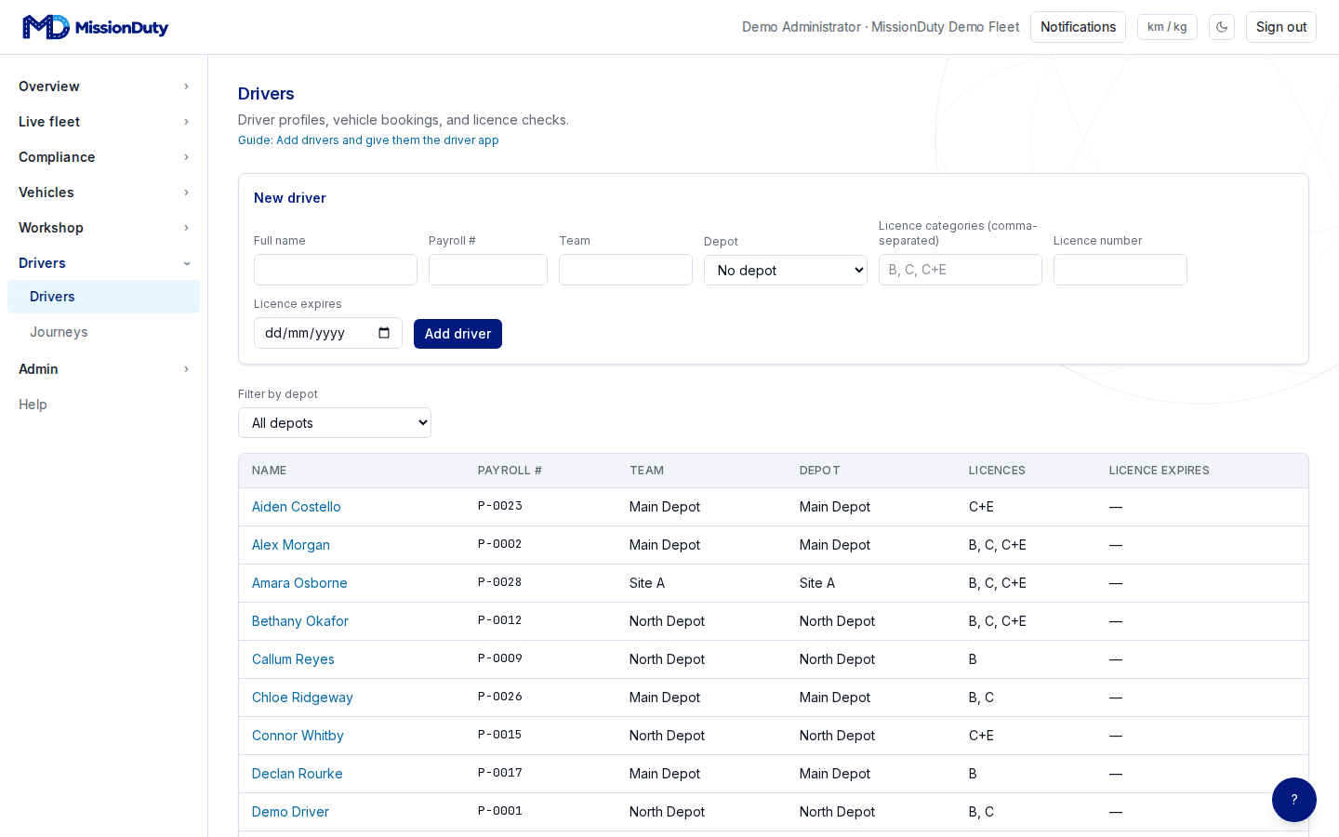
Task: Focus the Team input field
Action: click(626, 270)
